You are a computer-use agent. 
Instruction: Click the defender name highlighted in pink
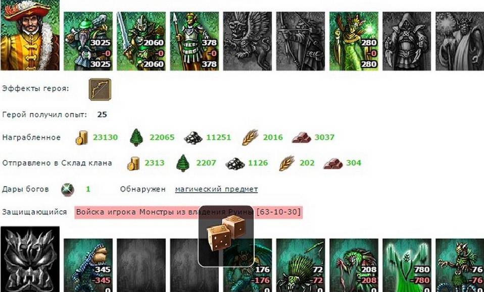coord(188,212)
